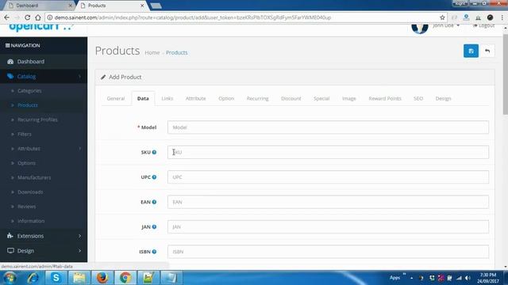Open Chrome from the taskbar
508x285 pixels.
125,278
